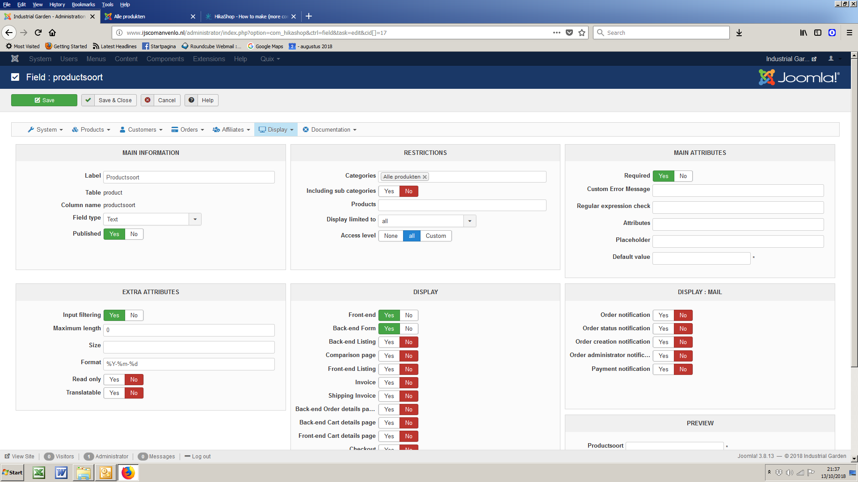Enable Order notification Yes option

664,315
